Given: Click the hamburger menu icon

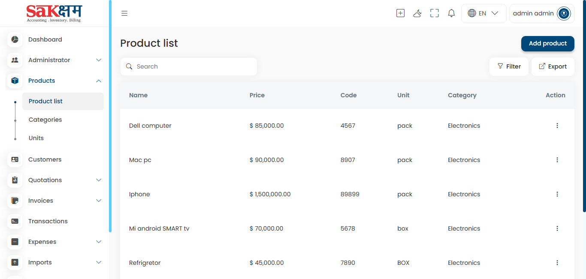Looking at the screenshot, I should (x=124, y=13).
